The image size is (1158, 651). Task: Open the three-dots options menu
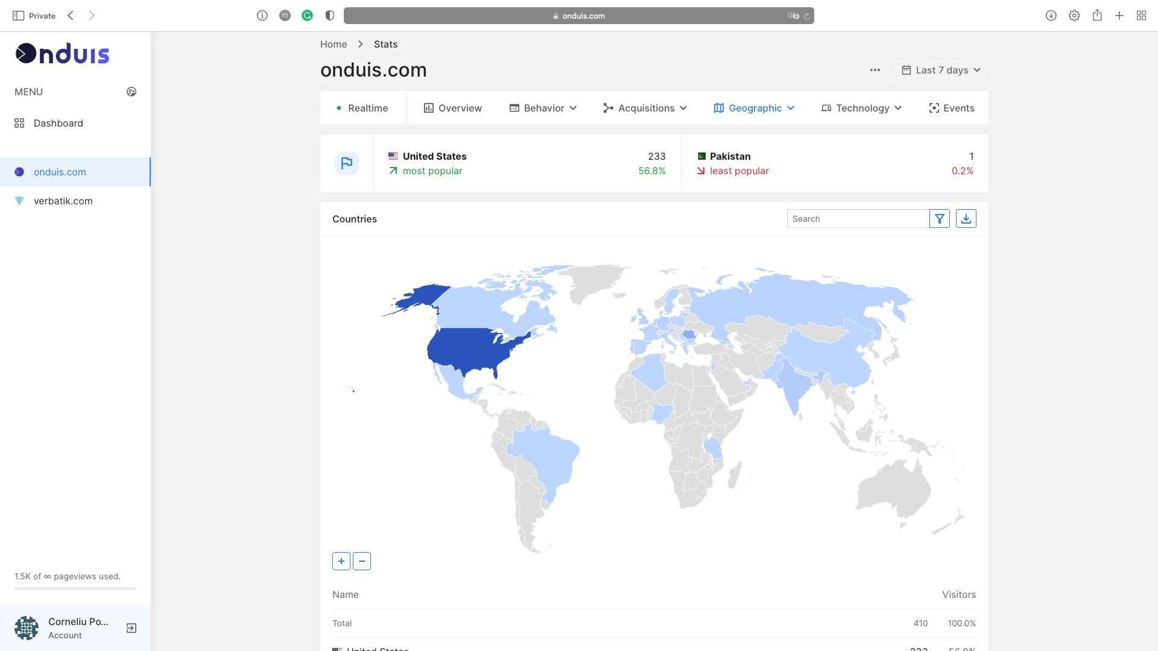click(875, 70)
